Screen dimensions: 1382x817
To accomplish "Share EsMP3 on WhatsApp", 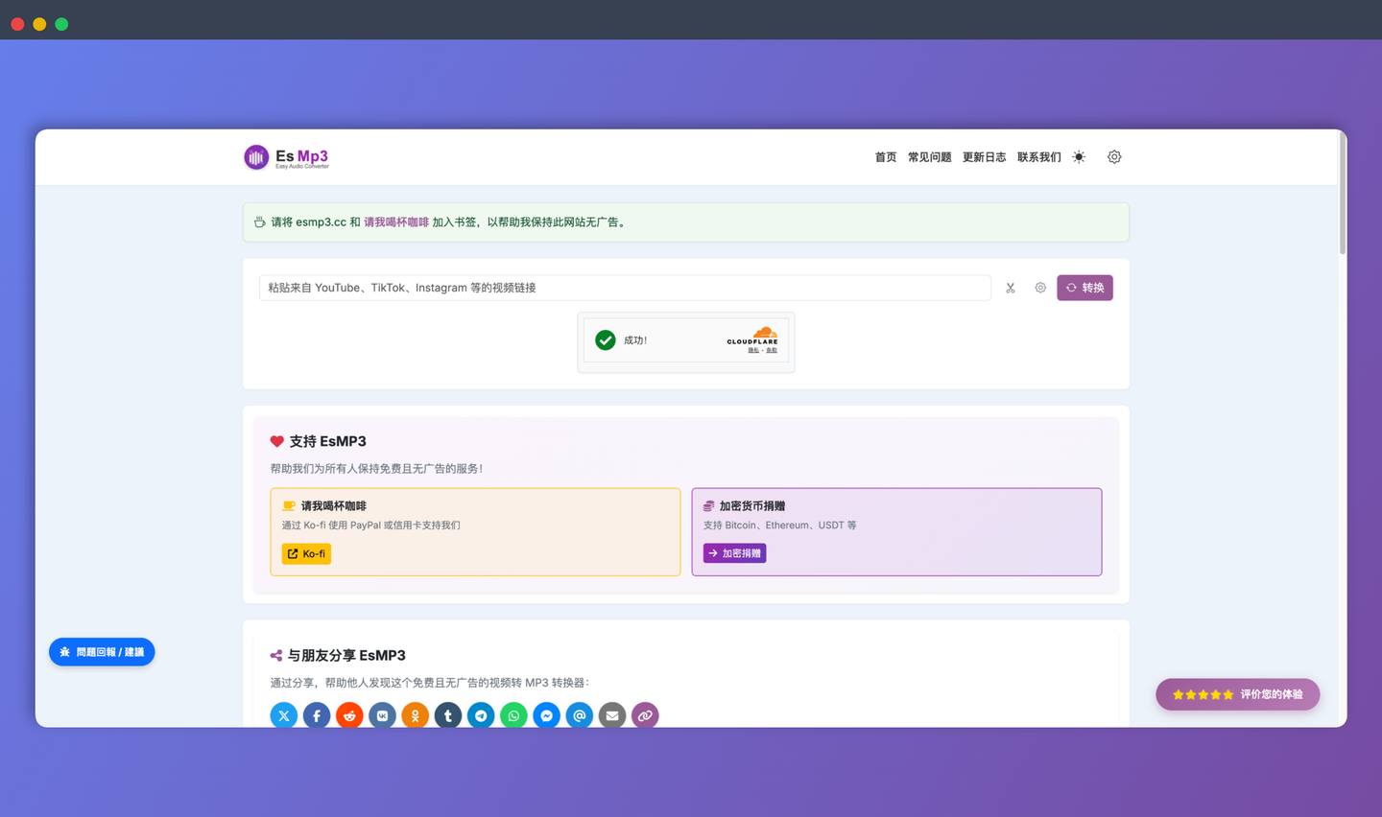I will [x=513, y=714].
